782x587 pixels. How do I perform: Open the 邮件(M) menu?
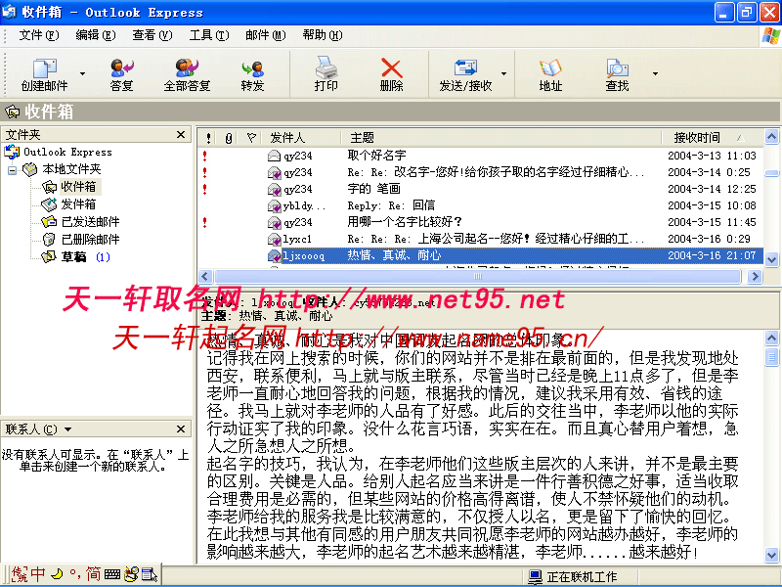point(265,35)
